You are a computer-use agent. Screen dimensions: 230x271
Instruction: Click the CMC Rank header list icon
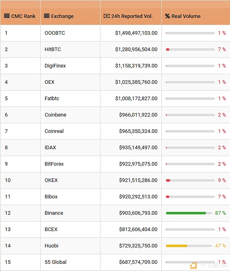(7, 16)
